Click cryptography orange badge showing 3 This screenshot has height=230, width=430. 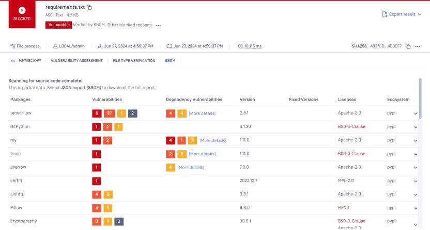(x=97, y=222)
